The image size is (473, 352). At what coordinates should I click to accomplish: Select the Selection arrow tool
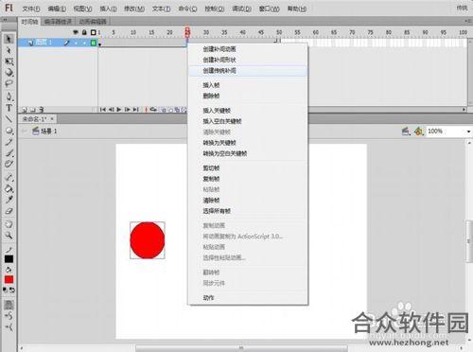(9, 39)
